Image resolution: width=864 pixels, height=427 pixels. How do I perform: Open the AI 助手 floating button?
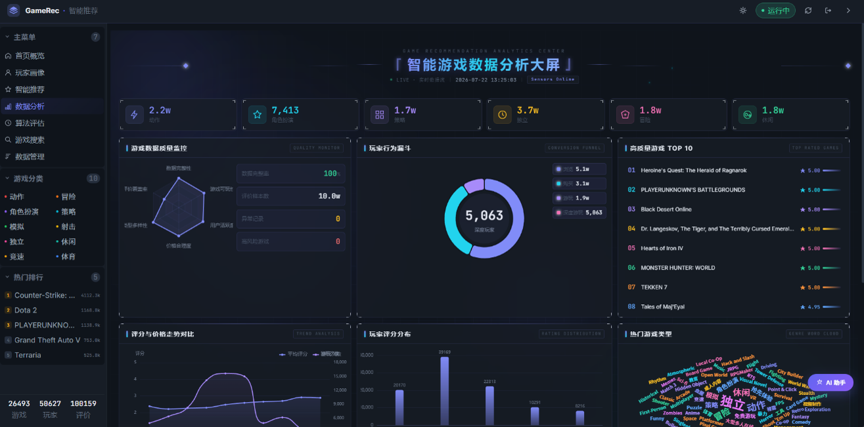[830, 382]
